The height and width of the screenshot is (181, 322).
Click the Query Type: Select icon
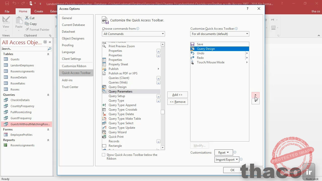(x=104, y=123)
